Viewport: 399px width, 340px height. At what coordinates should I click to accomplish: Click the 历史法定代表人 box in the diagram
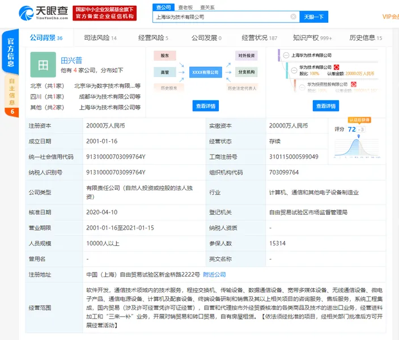(x=242, y=88)
